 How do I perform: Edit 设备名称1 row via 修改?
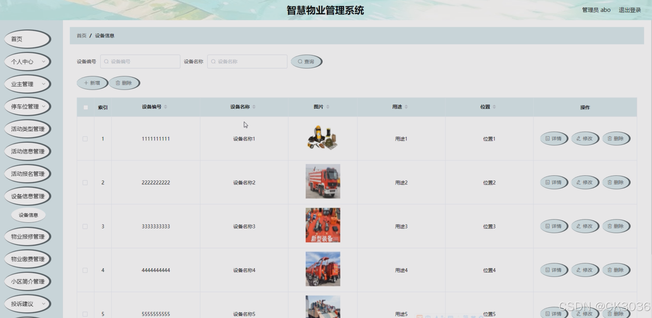pos(585,139)
